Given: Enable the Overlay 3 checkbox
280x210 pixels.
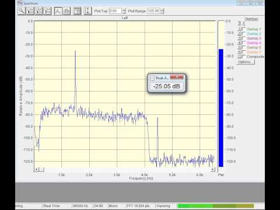Looking at the screenshot, I should [244, 38].
